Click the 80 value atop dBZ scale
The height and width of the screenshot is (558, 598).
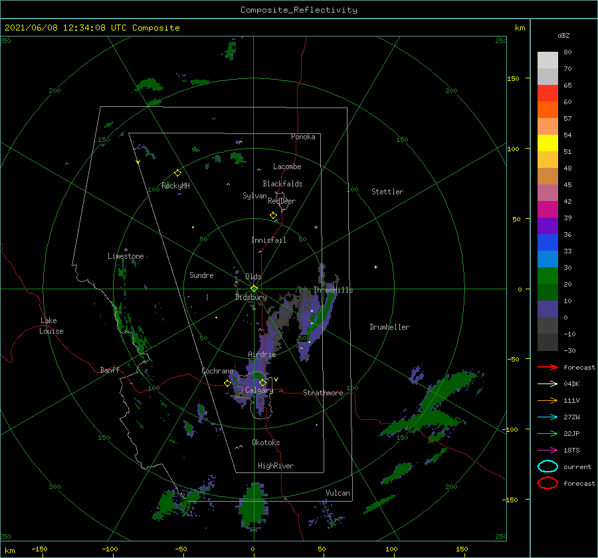pos(567,52)
